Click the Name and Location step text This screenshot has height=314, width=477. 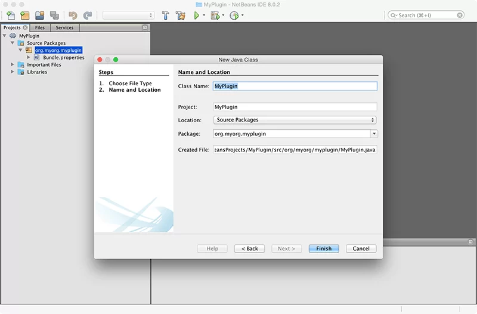click(x=135, y=90)
